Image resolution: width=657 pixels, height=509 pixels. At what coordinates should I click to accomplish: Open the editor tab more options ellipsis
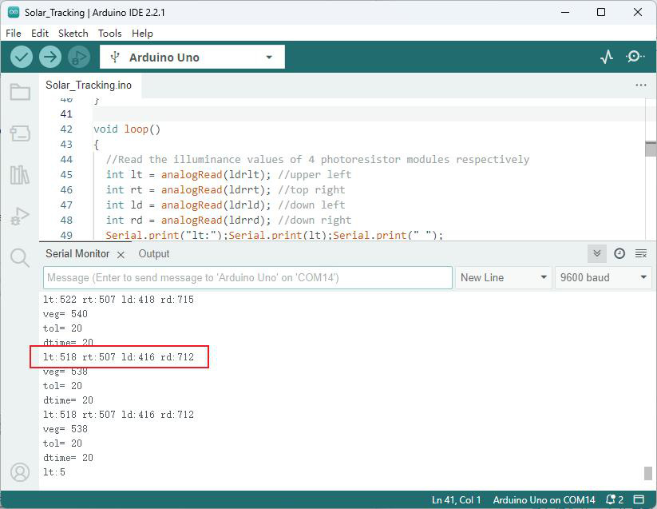point(641,85)
